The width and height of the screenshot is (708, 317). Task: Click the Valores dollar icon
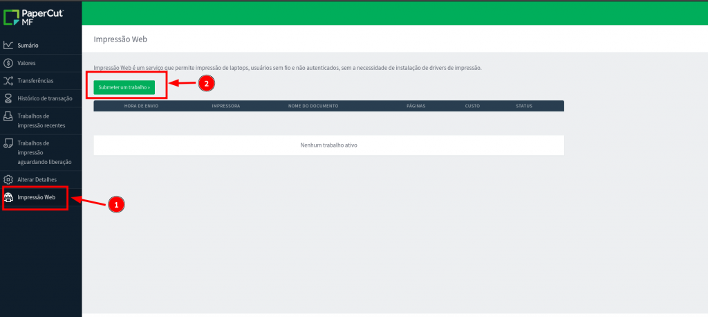pyautogui.click(x=8, y=63)
